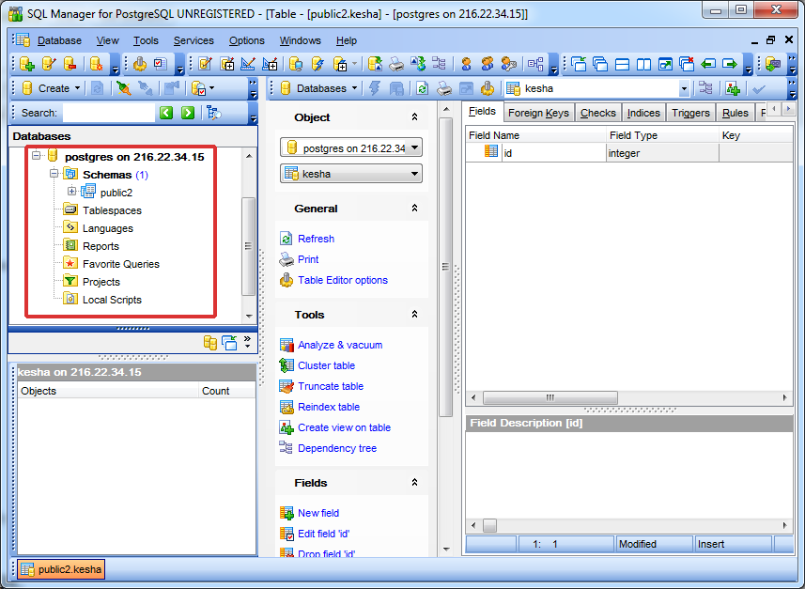Image resolution: width=805 pixels, height=589 pixels.
Task: Click the create view icon beside kesha combo
Action: (733, 88)
